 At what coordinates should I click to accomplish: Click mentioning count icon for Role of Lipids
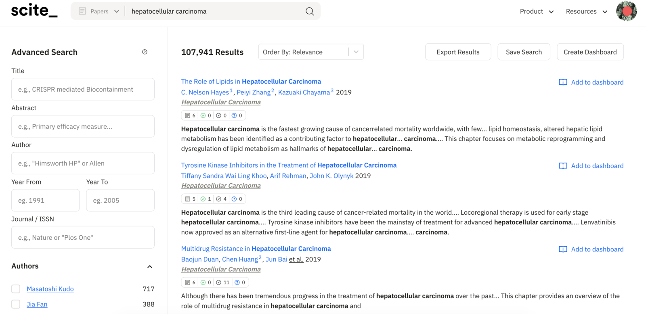[234, 115]
